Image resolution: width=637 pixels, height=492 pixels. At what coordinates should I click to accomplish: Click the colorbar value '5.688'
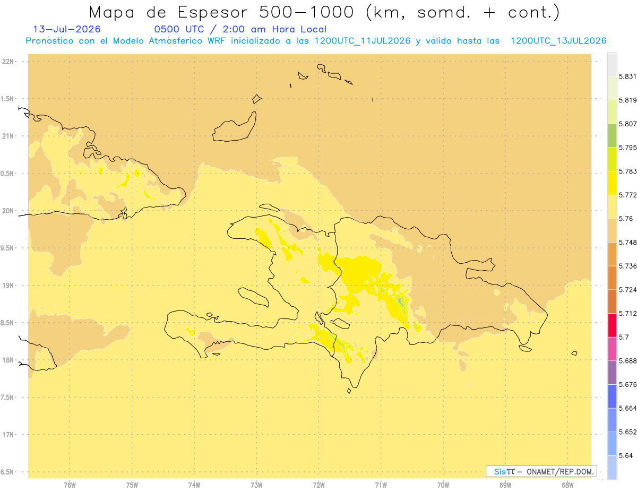pos(627,361)
